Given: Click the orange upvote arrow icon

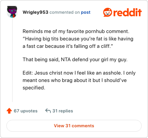Looking at the screenshot, I should tap(9, 111).
